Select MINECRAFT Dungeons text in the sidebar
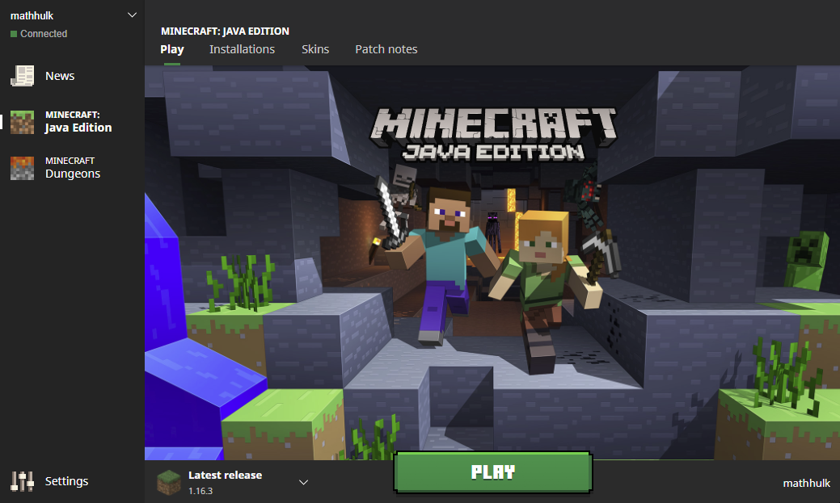Image resolution: width=840 pixels, height=503 pixels. click(73, 168)
